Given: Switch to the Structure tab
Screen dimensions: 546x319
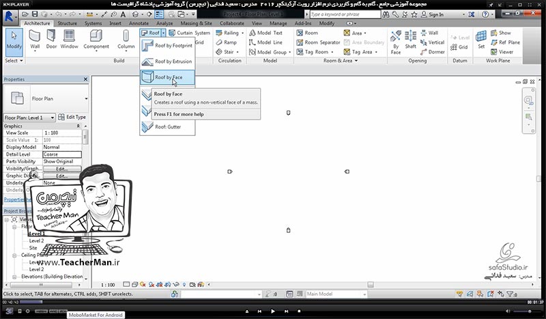Looking at the screenshot, I should 67,23.
